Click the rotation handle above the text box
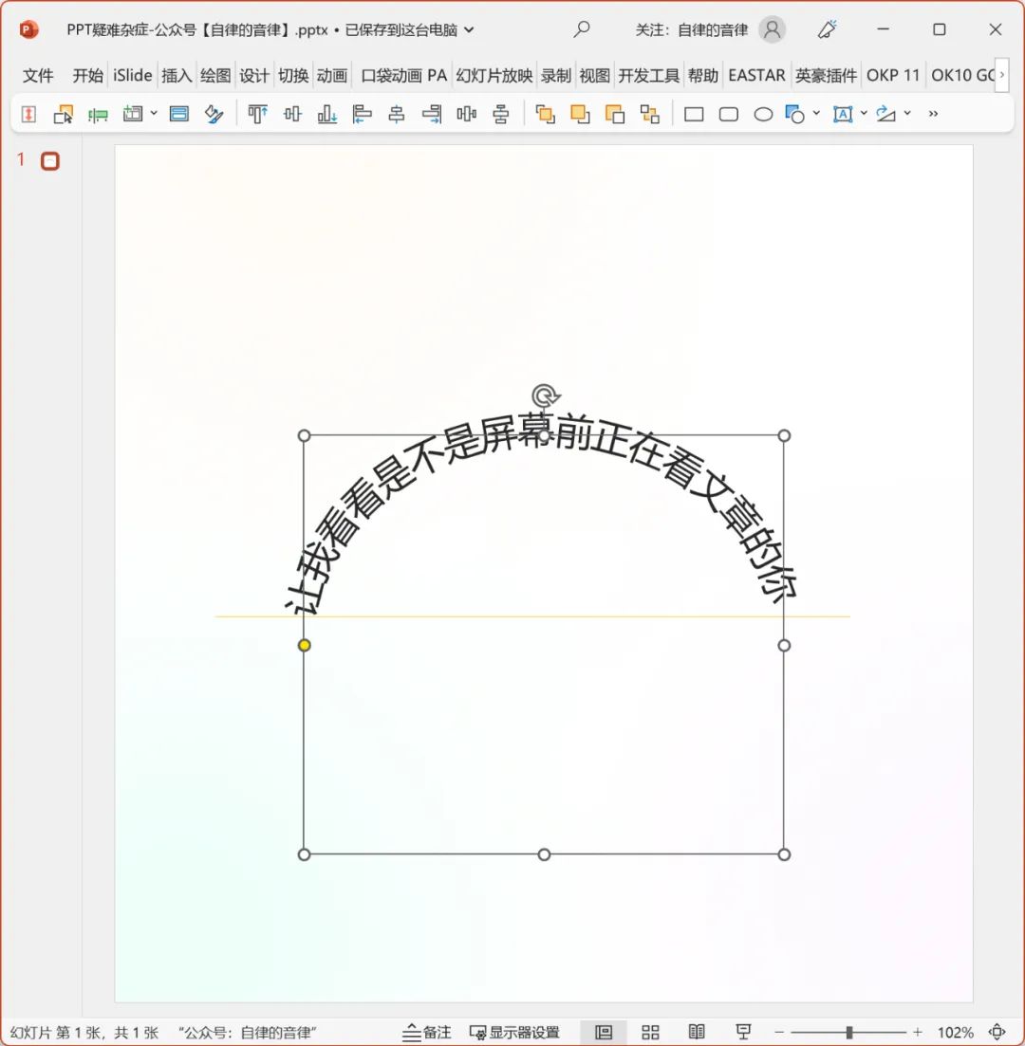Screen dimensions: 1025x1046 (546, 395)
